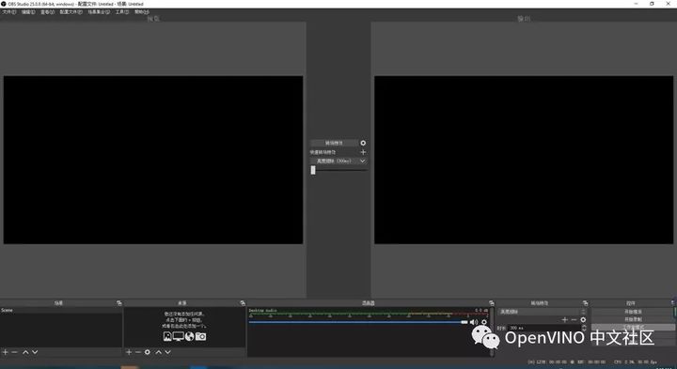This screenshot has width=677, height=369.
Task: Open transition properties gear in center panel
Action: pyautogui.click(x=363, y=143)
